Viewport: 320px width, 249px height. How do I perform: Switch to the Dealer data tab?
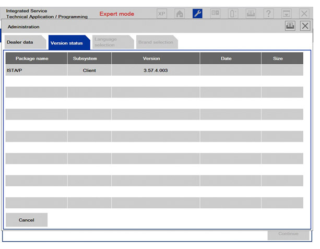click(x=20, y=42)
